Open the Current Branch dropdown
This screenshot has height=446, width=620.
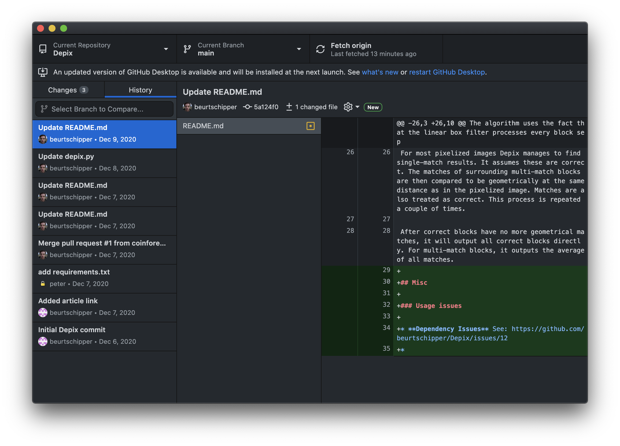(299, 49)
